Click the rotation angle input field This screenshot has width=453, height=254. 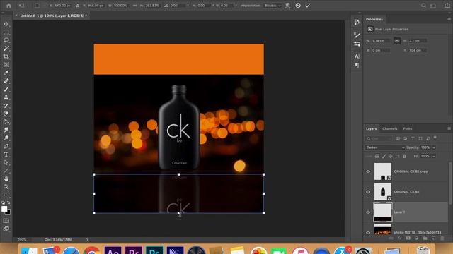[178, 5]
